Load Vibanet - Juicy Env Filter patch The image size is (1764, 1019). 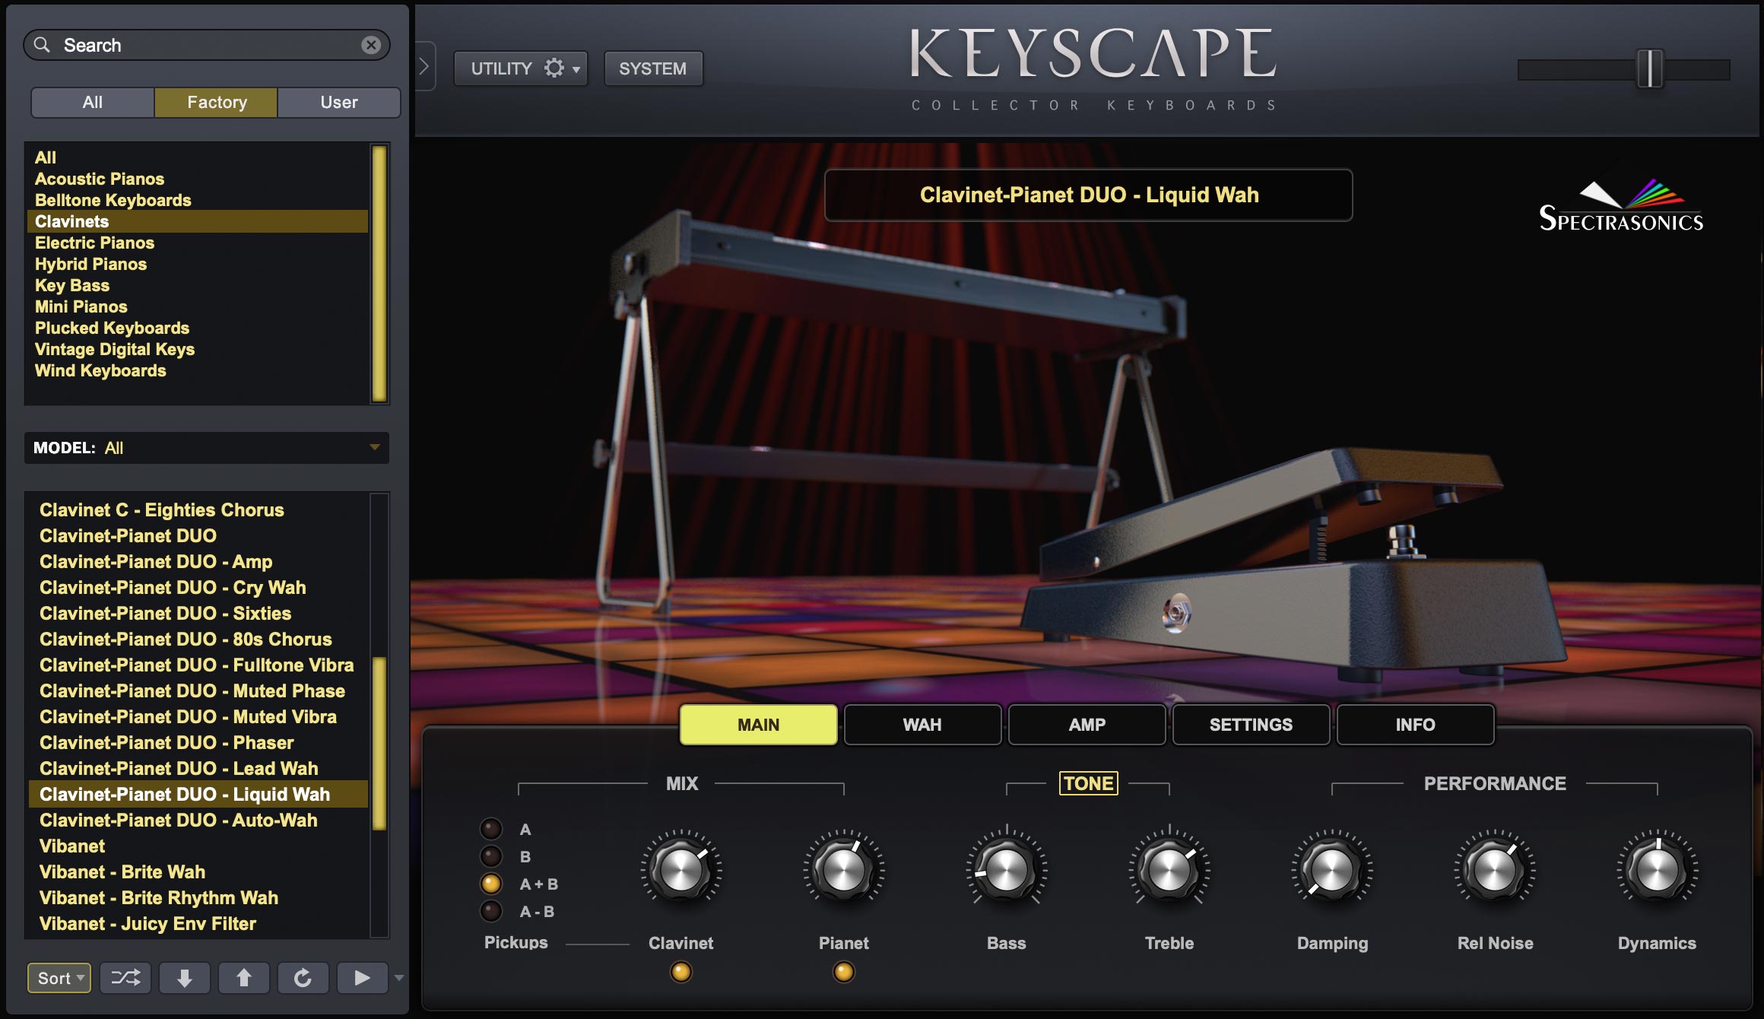click(198, 923)
